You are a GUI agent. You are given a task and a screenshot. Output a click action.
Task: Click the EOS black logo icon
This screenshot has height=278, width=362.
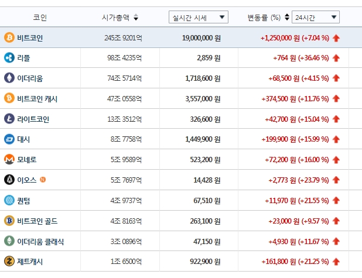[x=9, y=180]
